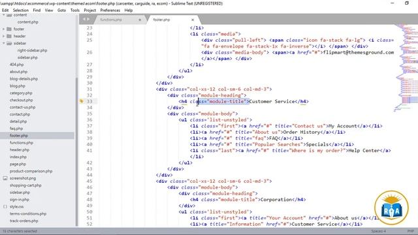Click the bookmark marker on line 33
The height and width of the screenshot is (235, 418).
tap(82, 101)
